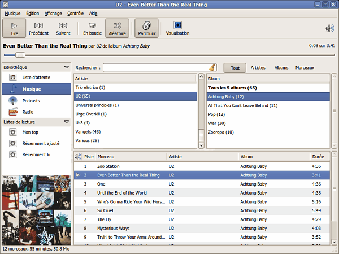339x254 pixels.
Task: Go to previous track with Précédent
Action: tap(38, 28)
